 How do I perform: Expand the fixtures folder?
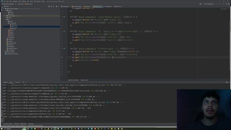point(7,12)
